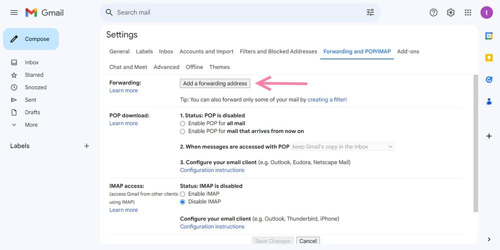Click the search options filter icon
500x250 pixels.
click(370, 12)
